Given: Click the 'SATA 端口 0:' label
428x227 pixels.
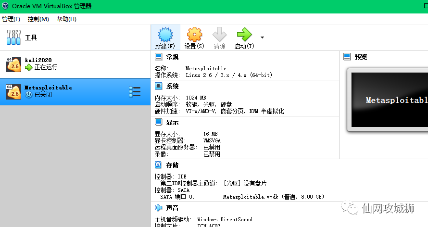Looking at the screenshot, I should pyautogui.click(x=177, y=197).
